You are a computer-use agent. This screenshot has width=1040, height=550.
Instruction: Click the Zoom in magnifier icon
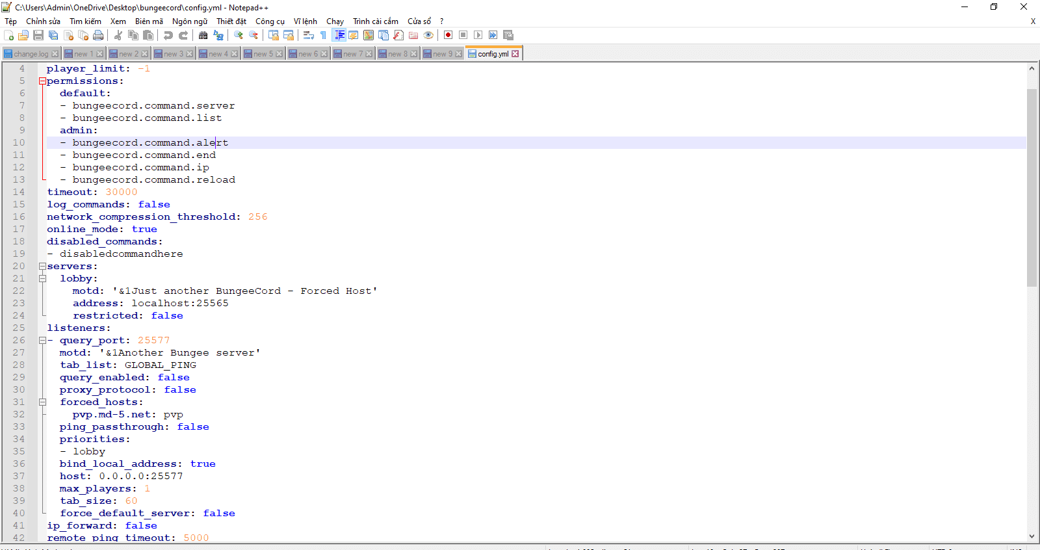point(239,35)
